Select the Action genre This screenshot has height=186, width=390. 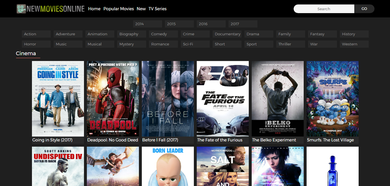(36, 34)
